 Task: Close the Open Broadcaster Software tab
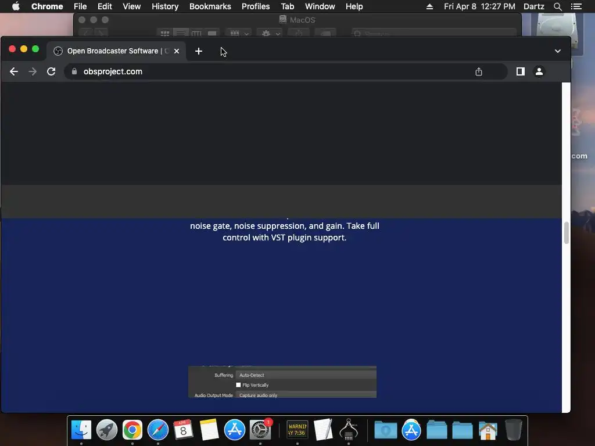click(177, 51)
